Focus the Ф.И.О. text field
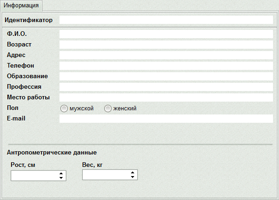Viewport: 279px width, 200px height. pyautogui.click(x=166, y=34)
